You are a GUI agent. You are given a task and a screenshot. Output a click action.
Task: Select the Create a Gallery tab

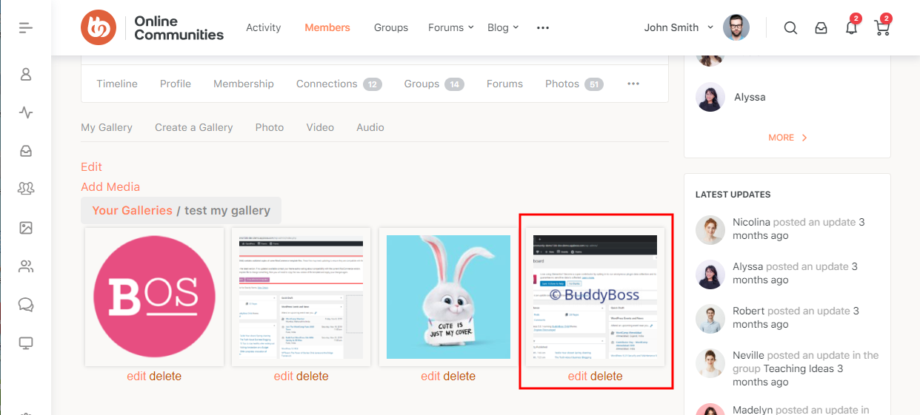[x=193, y=127]
